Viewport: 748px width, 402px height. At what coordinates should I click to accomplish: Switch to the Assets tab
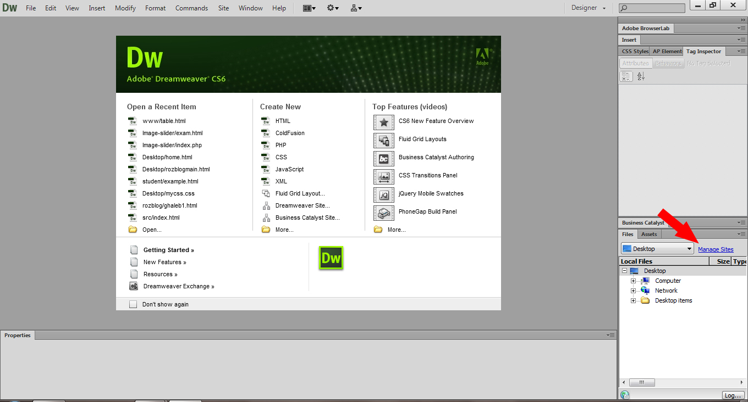tap(649, 235)
